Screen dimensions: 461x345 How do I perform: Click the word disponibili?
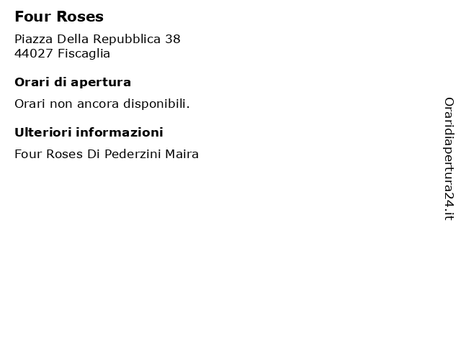point(156,103)
